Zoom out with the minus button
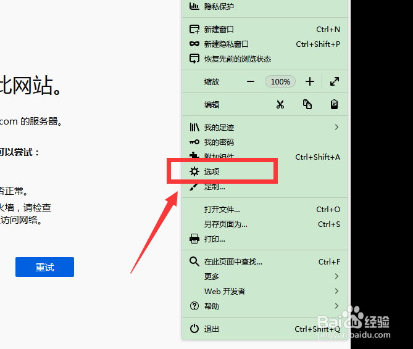 pyautogui.click(x=251, y=81)
